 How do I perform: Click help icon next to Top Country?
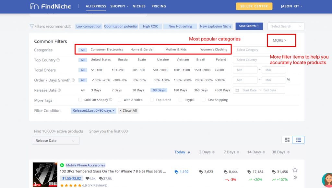(x=58, y=60)
